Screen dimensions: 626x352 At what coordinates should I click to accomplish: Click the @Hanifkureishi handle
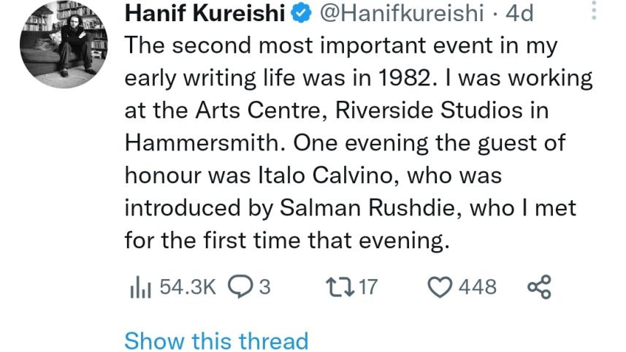pyautogui.click(x=402, y=13)
